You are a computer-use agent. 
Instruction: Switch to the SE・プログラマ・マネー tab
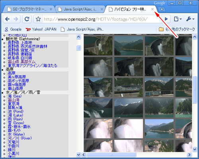(x=29, y=9)
